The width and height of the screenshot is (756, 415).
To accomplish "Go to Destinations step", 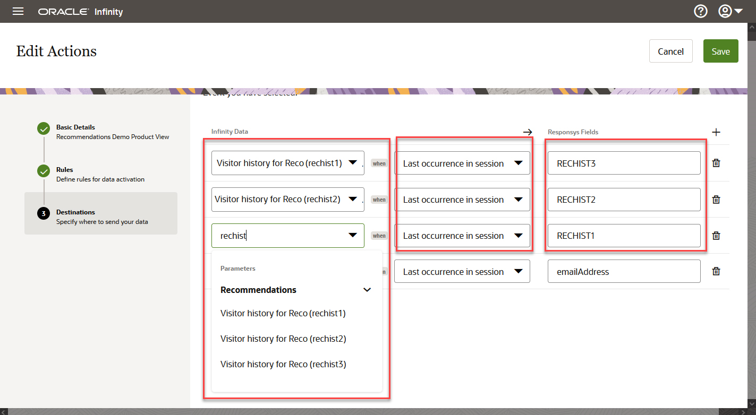I will [101, 213].
